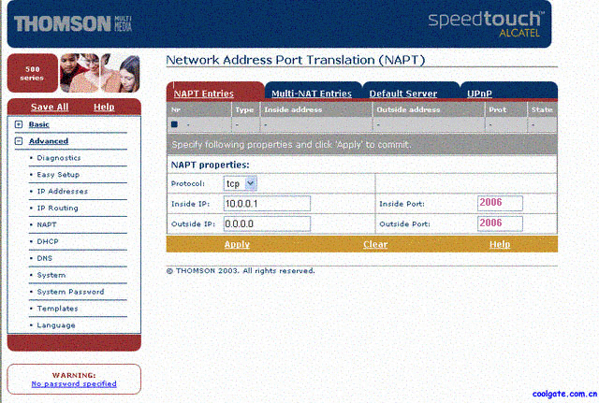Expand the Basic menu plus icon
Screen dimensions: 599x403
(x=19, y=124)
